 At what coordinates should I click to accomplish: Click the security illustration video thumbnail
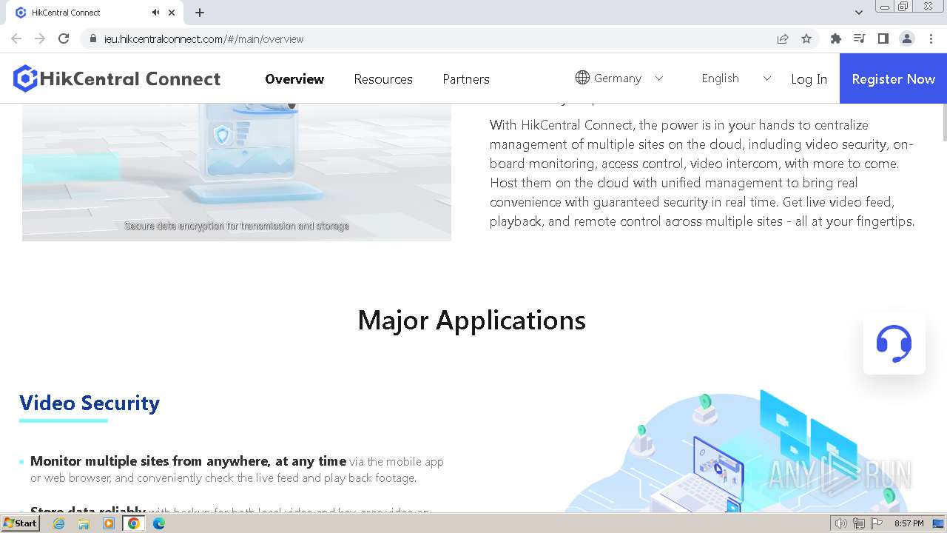237,172
